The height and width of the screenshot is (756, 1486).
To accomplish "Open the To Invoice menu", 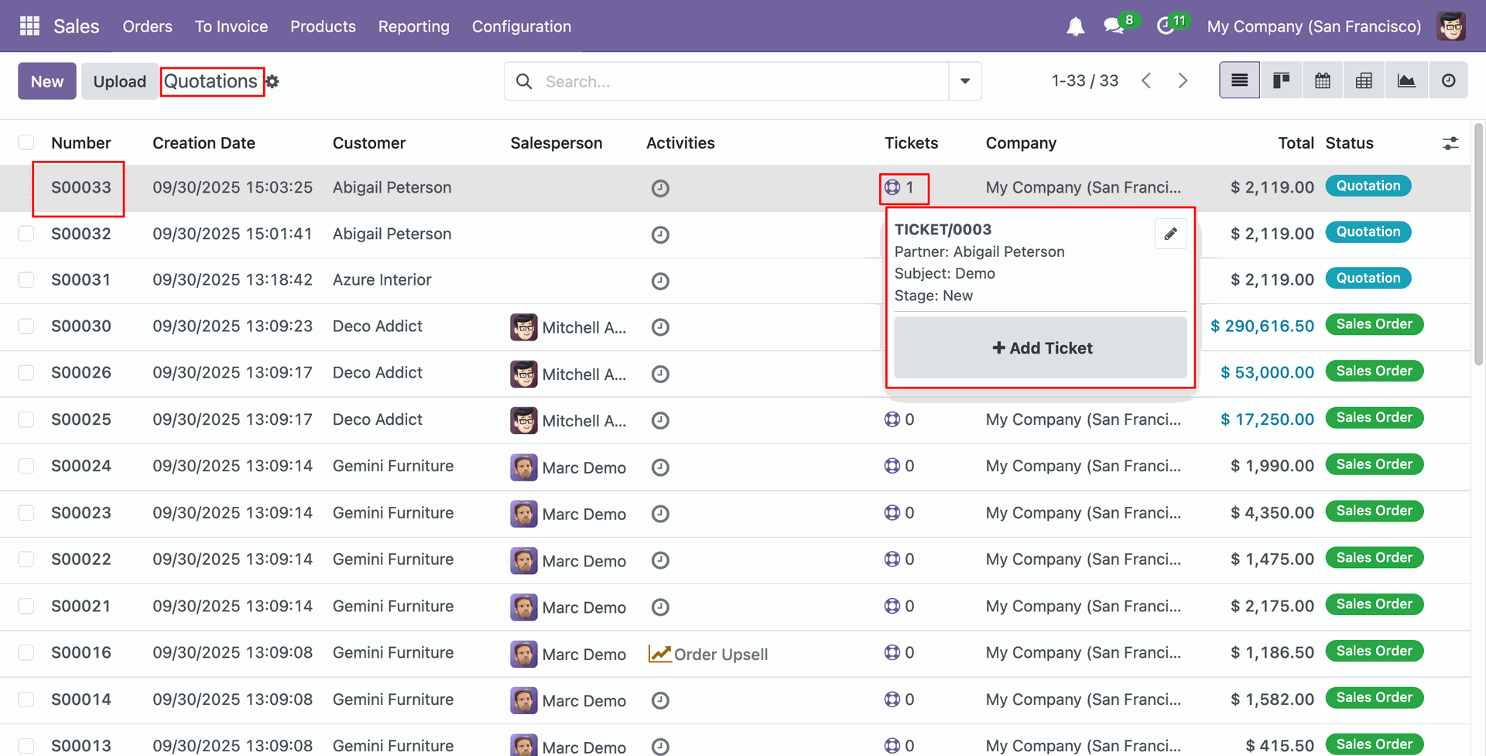I will coord(231,26).
